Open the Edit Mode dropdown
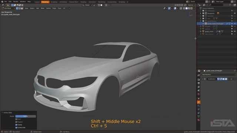237x133 pixels. pyautogui.click(x=8, y=8)
